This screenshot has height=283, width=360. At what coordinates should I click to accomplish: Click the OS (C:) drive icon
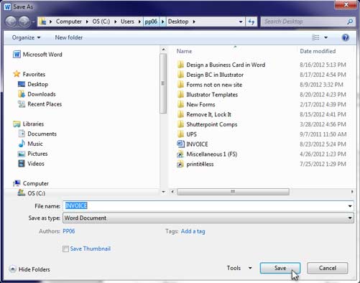click(x=22, y=192)
